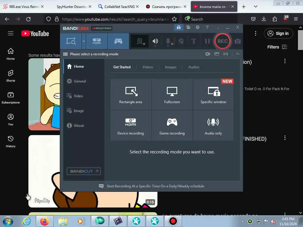303x227 pixels.
Task: Open Bandicam help question mark
Action: [207, 27]
